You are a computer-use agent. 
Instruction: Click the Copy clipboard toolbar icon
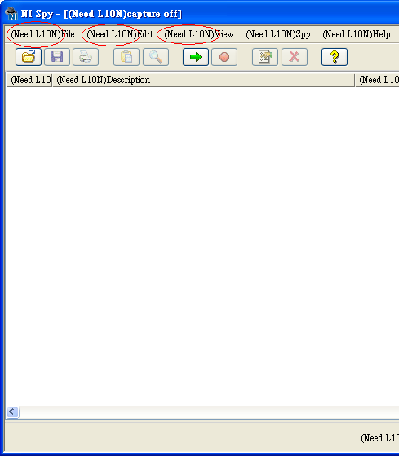tap(126, 57)
